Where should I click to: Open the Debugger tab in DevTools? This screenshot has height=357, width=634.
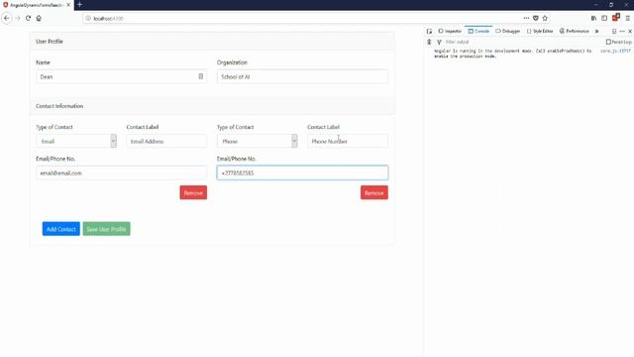pos(508,31)
